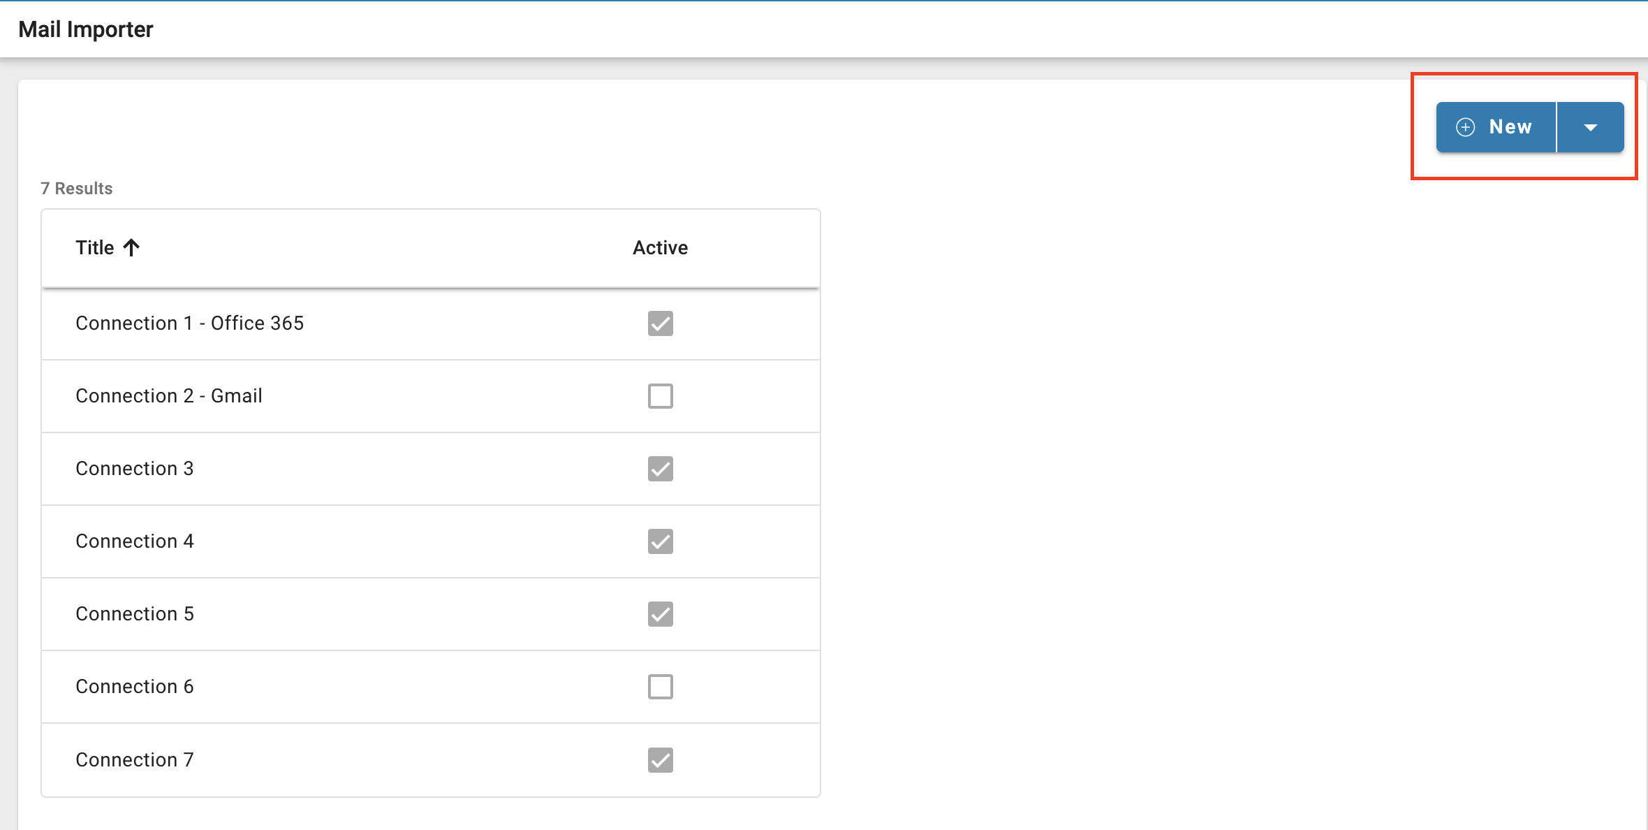Open the dropdown next to the New button

1591,126
